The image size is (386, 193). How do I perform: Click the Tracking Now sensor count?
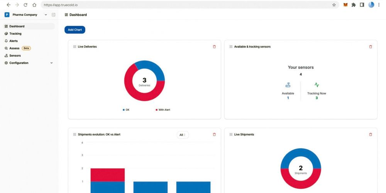point(317,98)
